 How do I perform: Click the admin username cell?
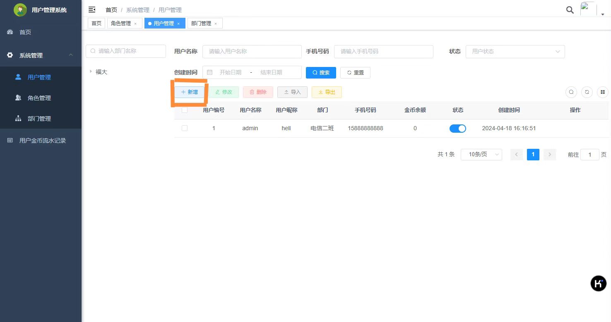point(250,129)
